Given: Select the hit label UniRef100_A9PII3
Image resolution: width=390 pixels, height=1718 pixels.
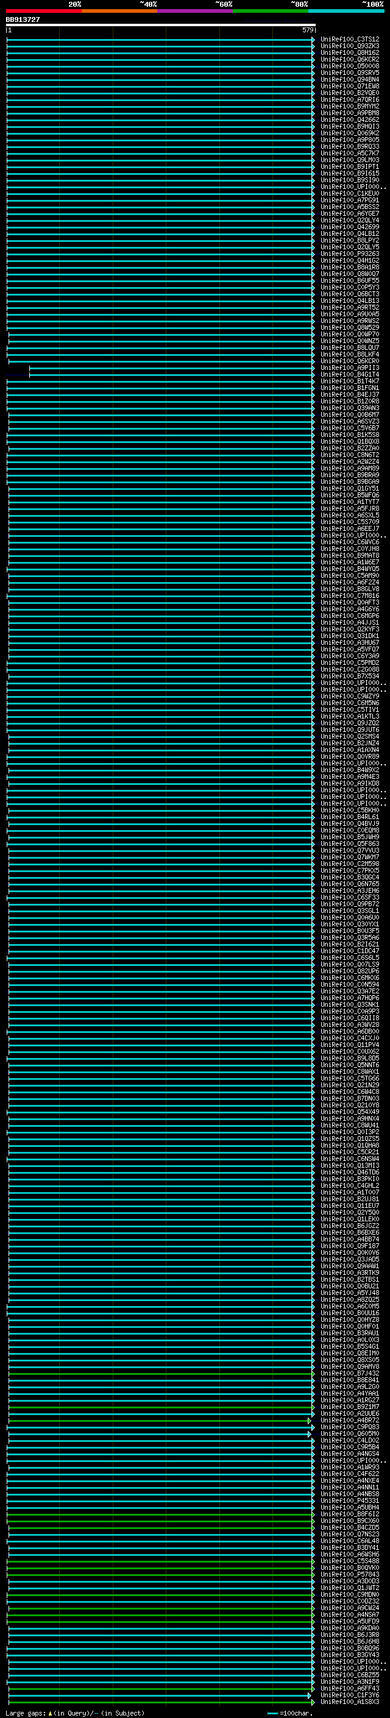Looking at the screenshot, I should [x=349, y=368].
